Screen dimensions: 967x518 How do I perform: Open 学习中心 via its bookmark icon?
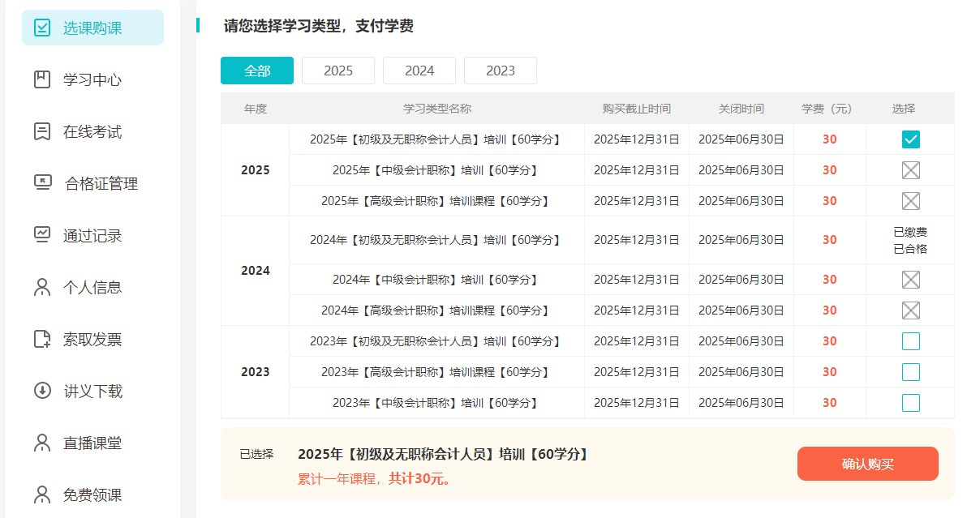click(x=42, y=79)
